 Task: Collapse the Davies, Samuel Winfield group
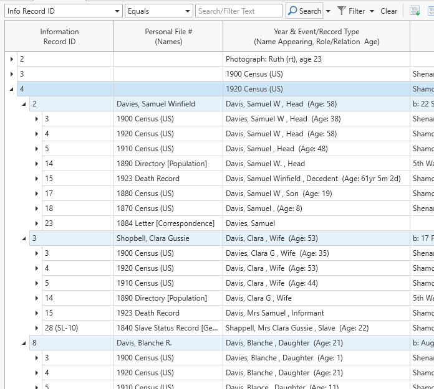(24, 104)
